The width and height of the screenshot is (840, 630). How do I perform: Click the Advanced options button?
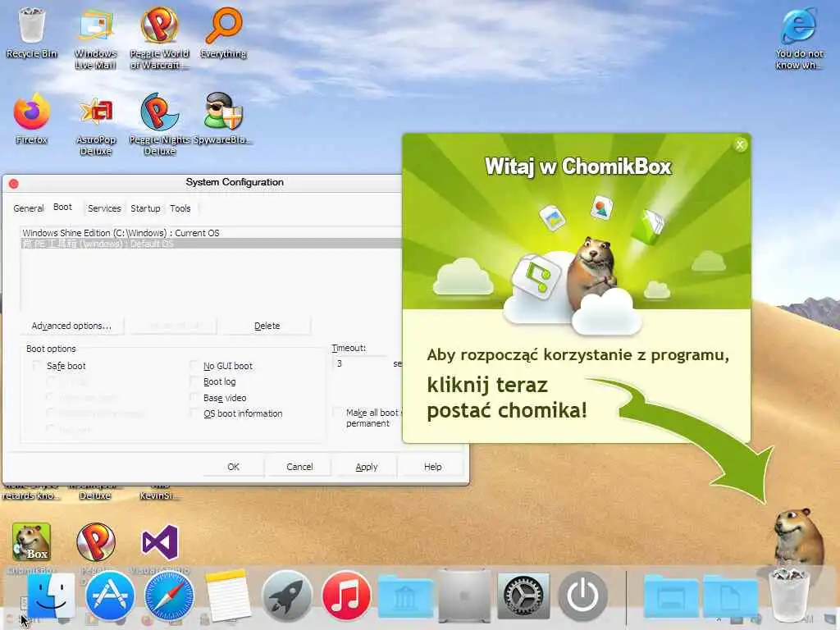tap(71, 326)
